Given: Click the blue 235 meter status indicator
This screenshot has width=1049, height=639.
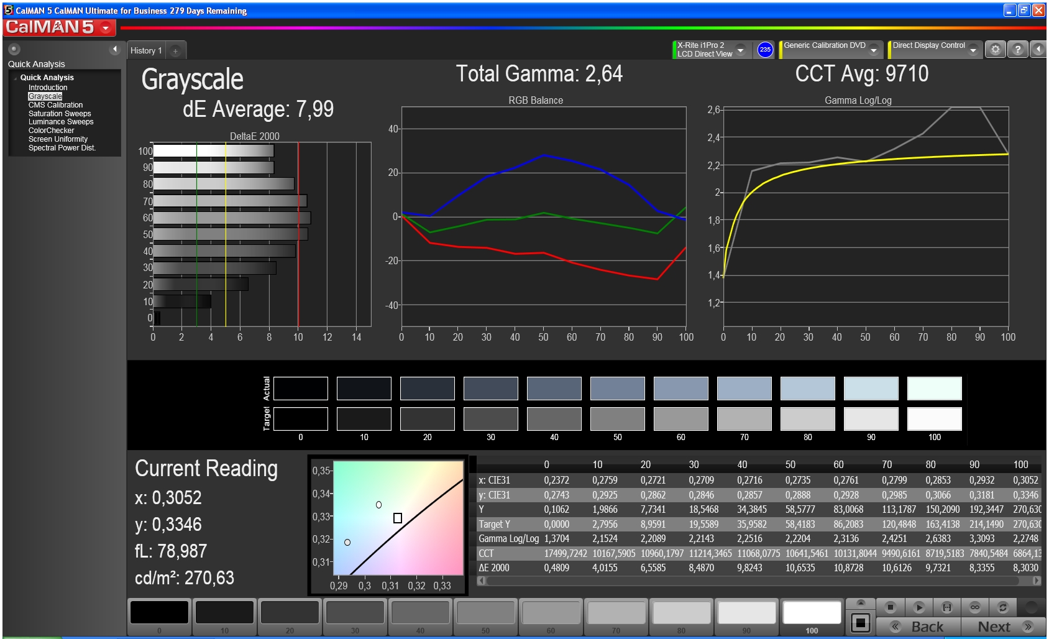Looking at the screenshot, I should (x=765, y=50).
